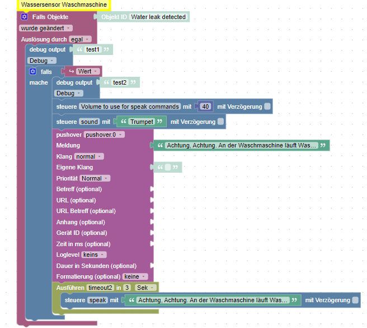367x328 pixels.
Task: Edit the volume number 40
Action: click(205, 107)
